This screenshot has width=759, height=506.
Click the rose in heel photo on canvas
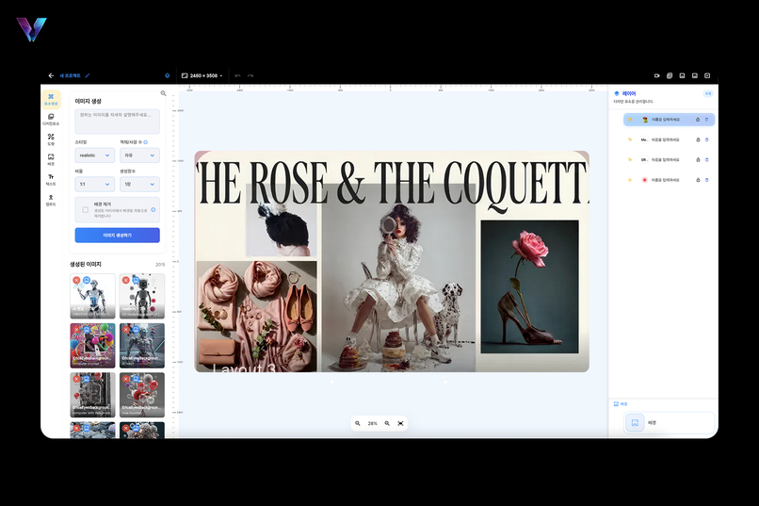point(529,286)
